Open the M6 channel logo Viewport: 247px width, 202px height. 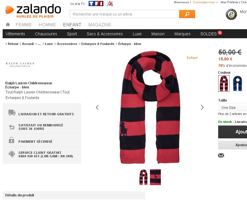tap(110, 4)
